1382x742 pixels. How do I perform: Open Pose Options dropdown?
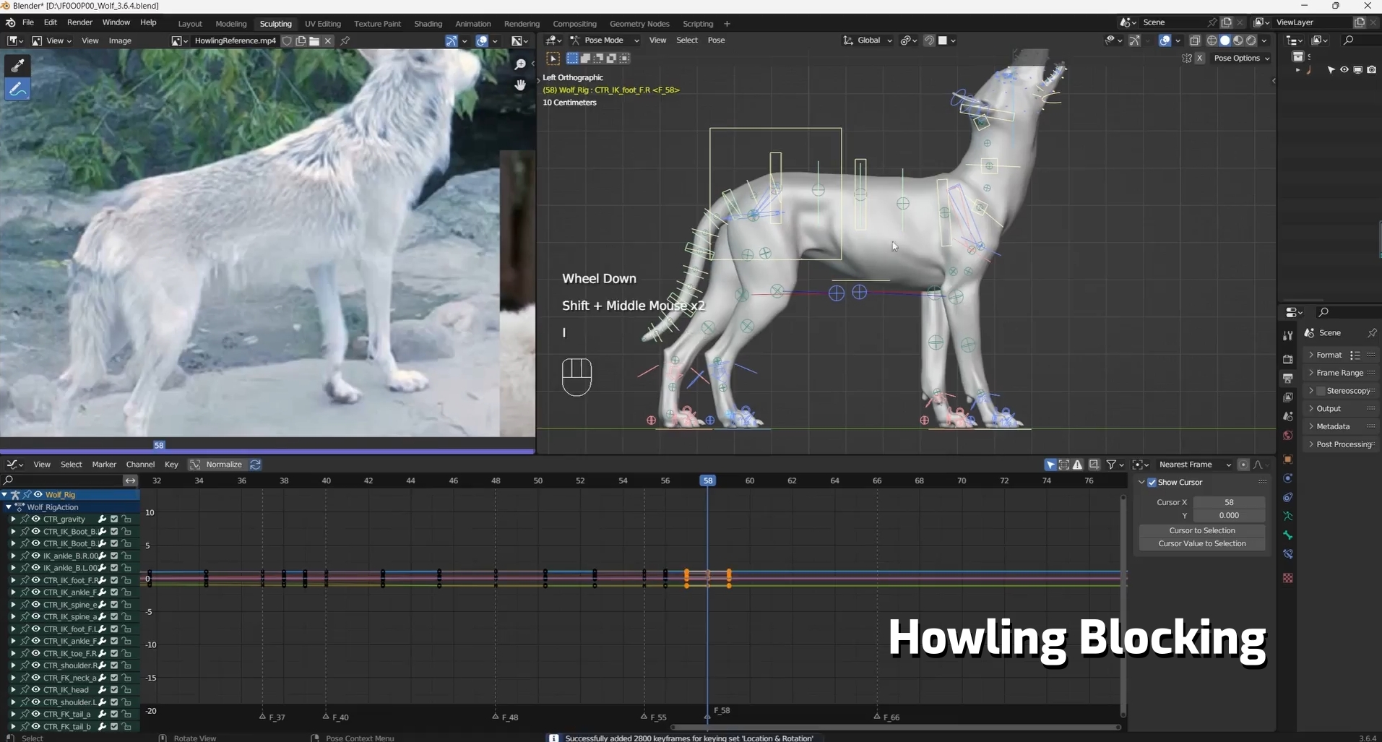click(1241, 58)
